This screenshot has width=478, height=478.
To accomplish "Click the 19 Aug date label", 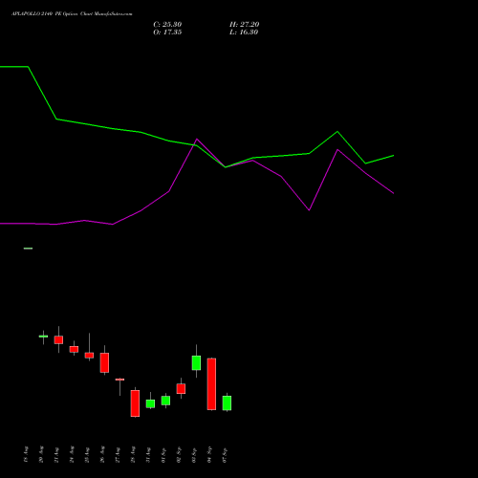I will tap(26, 454).
